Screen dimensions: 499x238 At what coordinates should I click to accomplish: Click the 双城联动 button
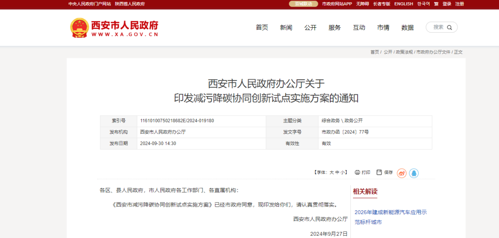[304, 4]
